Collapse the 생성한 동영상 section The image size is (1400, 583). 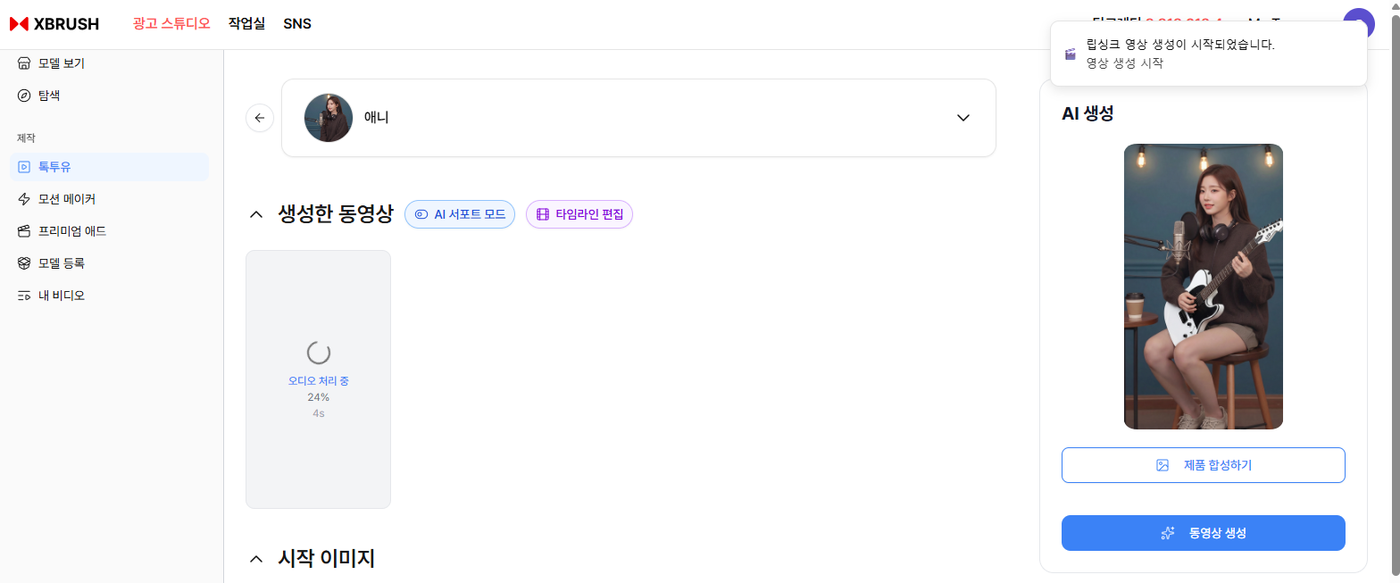pyautogui.click(x=256, y=214)
